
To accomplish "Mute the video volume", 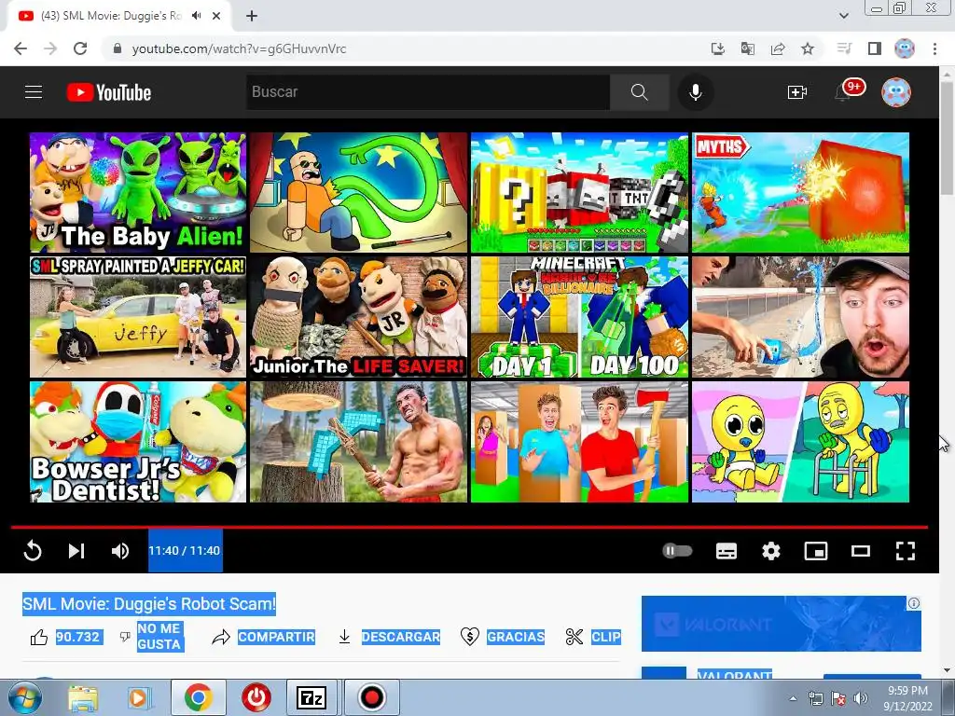I will [120, 551].
